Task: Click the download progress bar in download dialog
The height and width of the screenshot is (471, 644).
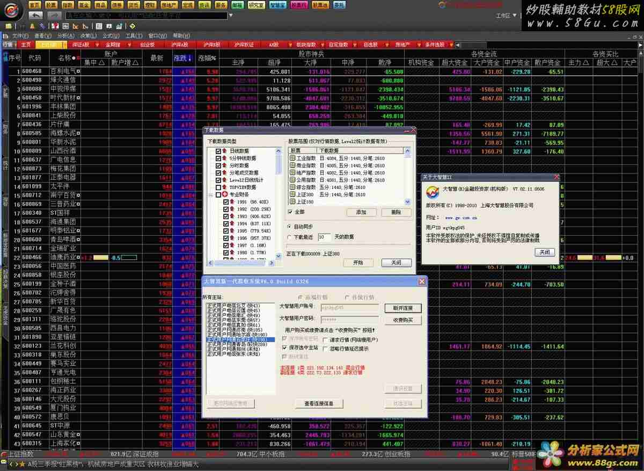Action: click(348, 245)
